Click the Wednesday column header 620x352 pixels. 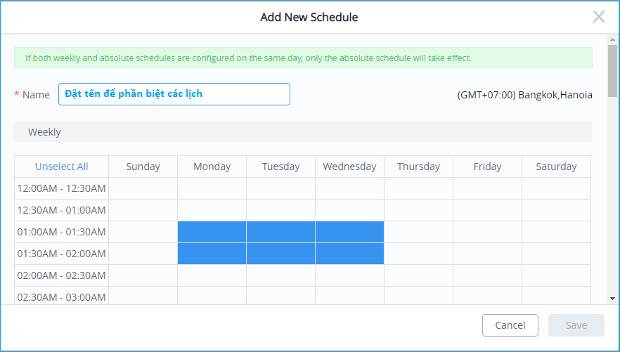[349, 167]
